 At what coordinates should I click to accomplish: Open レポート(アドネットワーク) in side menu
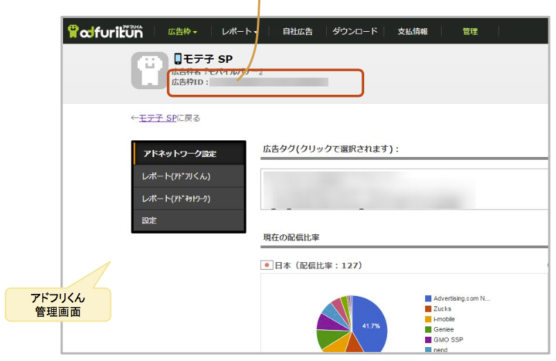pos(189,198)
